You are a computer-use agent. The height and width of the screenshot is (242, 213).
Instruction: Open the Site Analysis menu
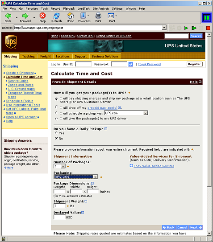[x=101, y=8]
